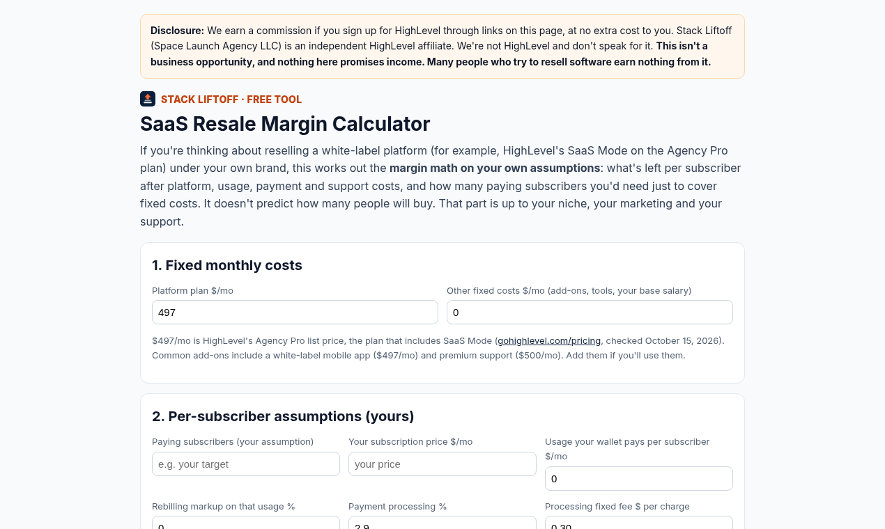Select the Other fixed costs input box
Screen dimensions: 885x529
[590, 313]
